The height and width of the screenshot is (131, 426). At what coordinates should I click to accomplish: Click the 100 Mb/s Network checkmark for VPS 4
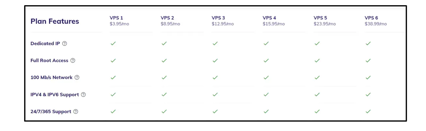click(x=266, y=77)
